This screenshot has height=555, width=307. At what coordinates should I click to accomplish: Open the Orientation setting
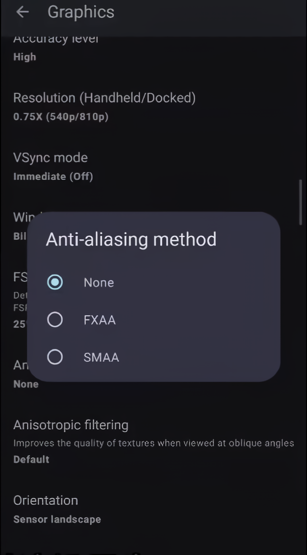pos(46,500)
